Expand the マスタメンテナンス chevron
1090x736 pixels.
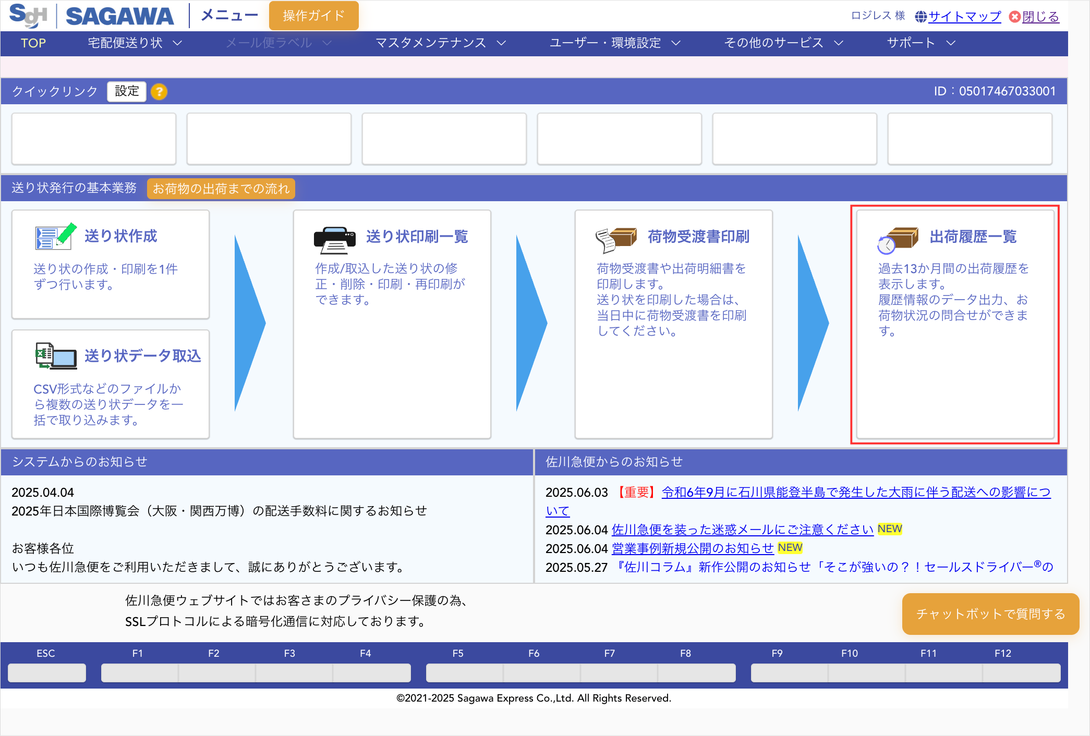pos(501,43)
